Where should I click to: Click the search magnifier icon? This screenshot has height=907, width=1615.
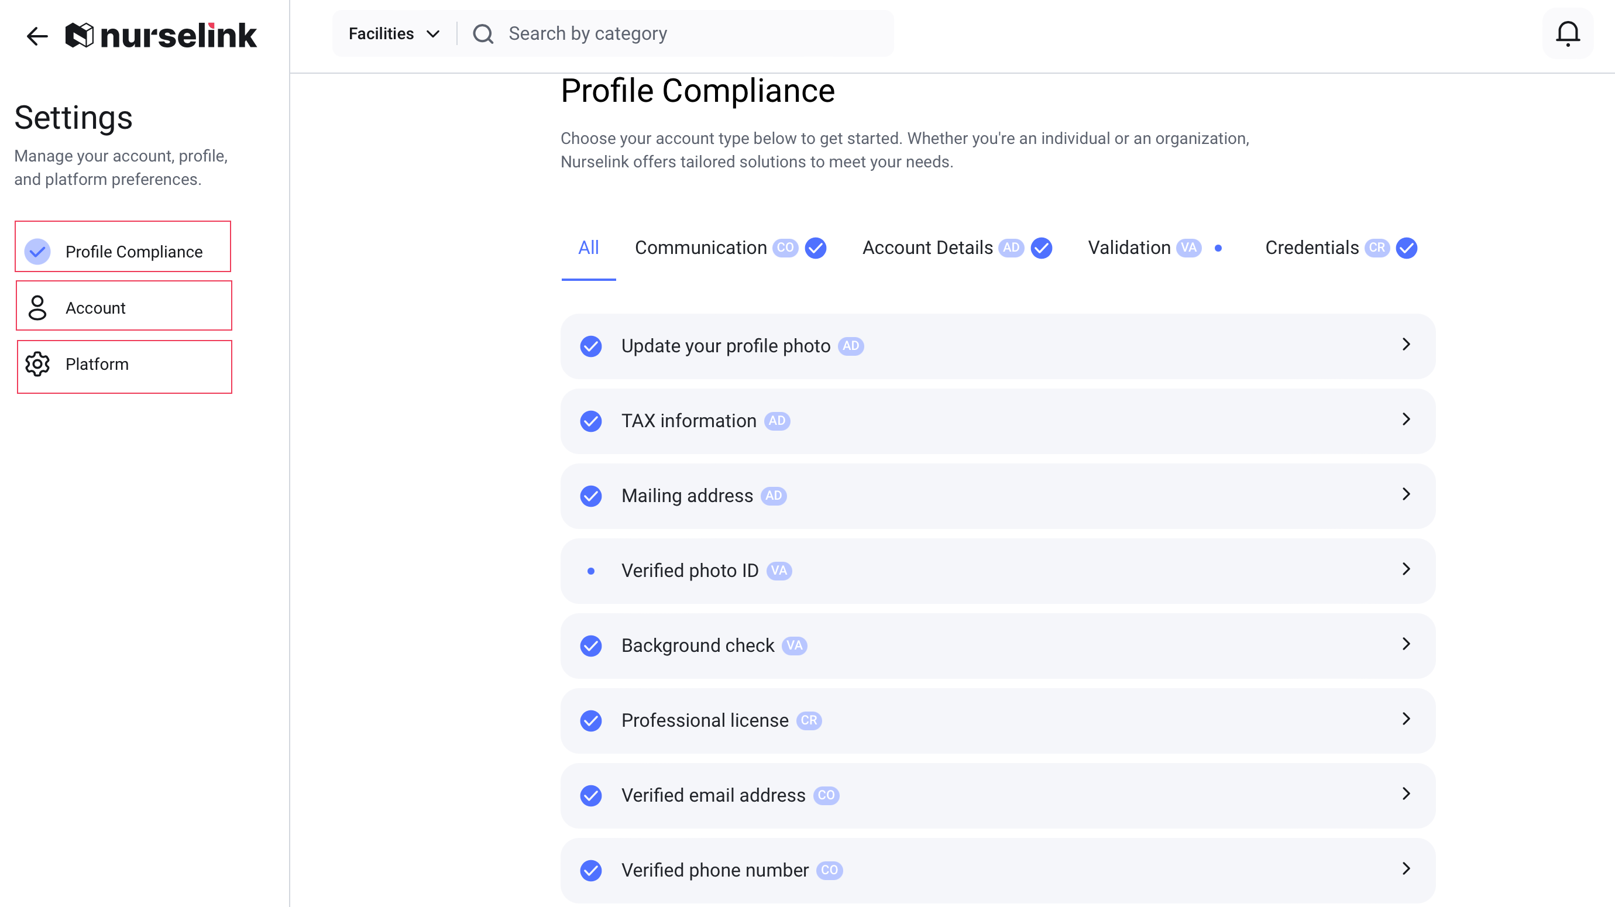click(x=483, y=34)
